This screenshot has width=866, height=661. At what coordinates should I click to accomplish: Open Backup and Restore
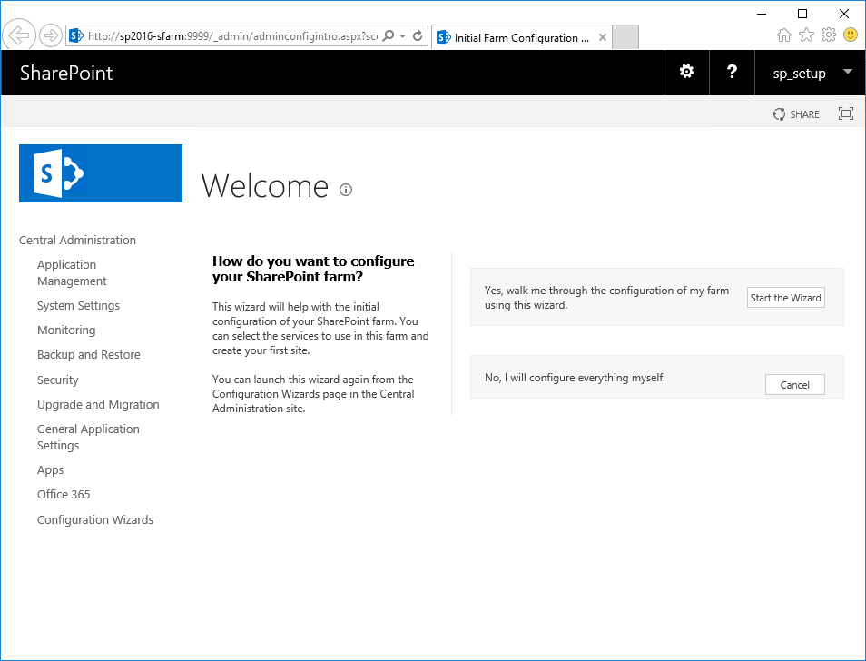(88, 354)
